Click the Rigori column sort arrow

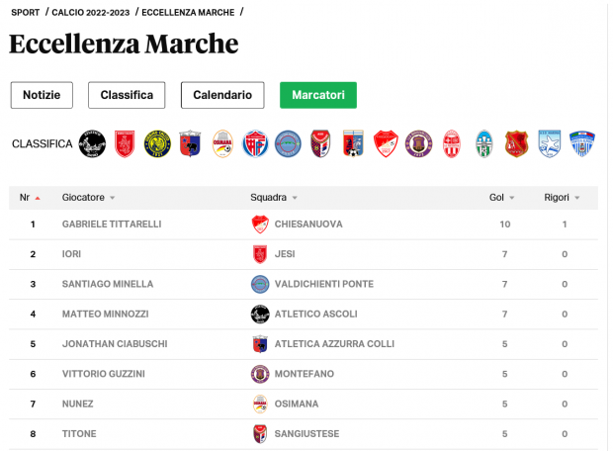pos(577,198)
